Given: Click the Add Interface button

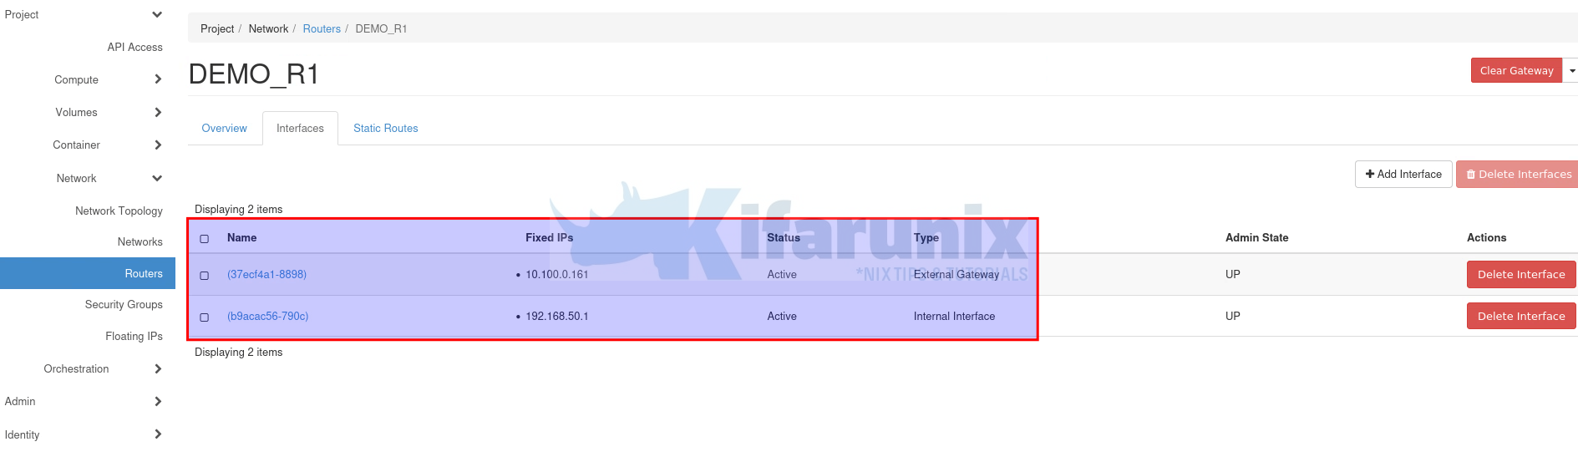Looking at the screenshot, I should point(1403,174).
